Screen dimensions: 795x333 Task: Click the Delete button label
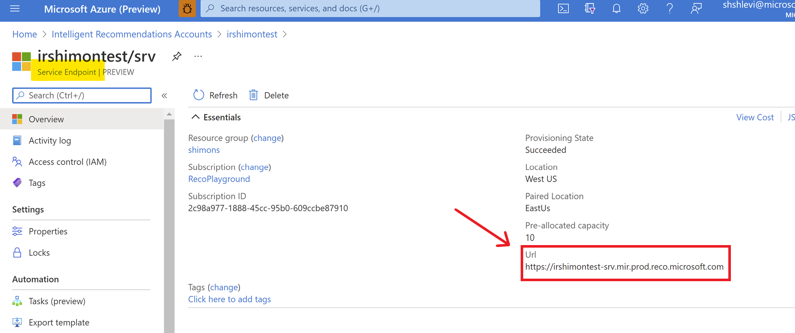pos(276,96)
